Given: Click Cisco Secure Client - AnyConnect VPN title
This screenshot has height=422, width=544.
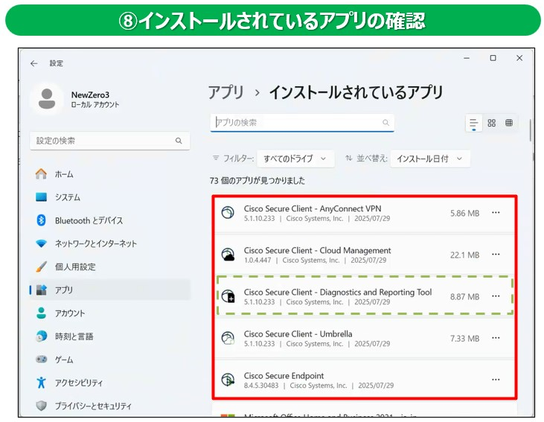Looking at the screenshot, I should 313,208.
